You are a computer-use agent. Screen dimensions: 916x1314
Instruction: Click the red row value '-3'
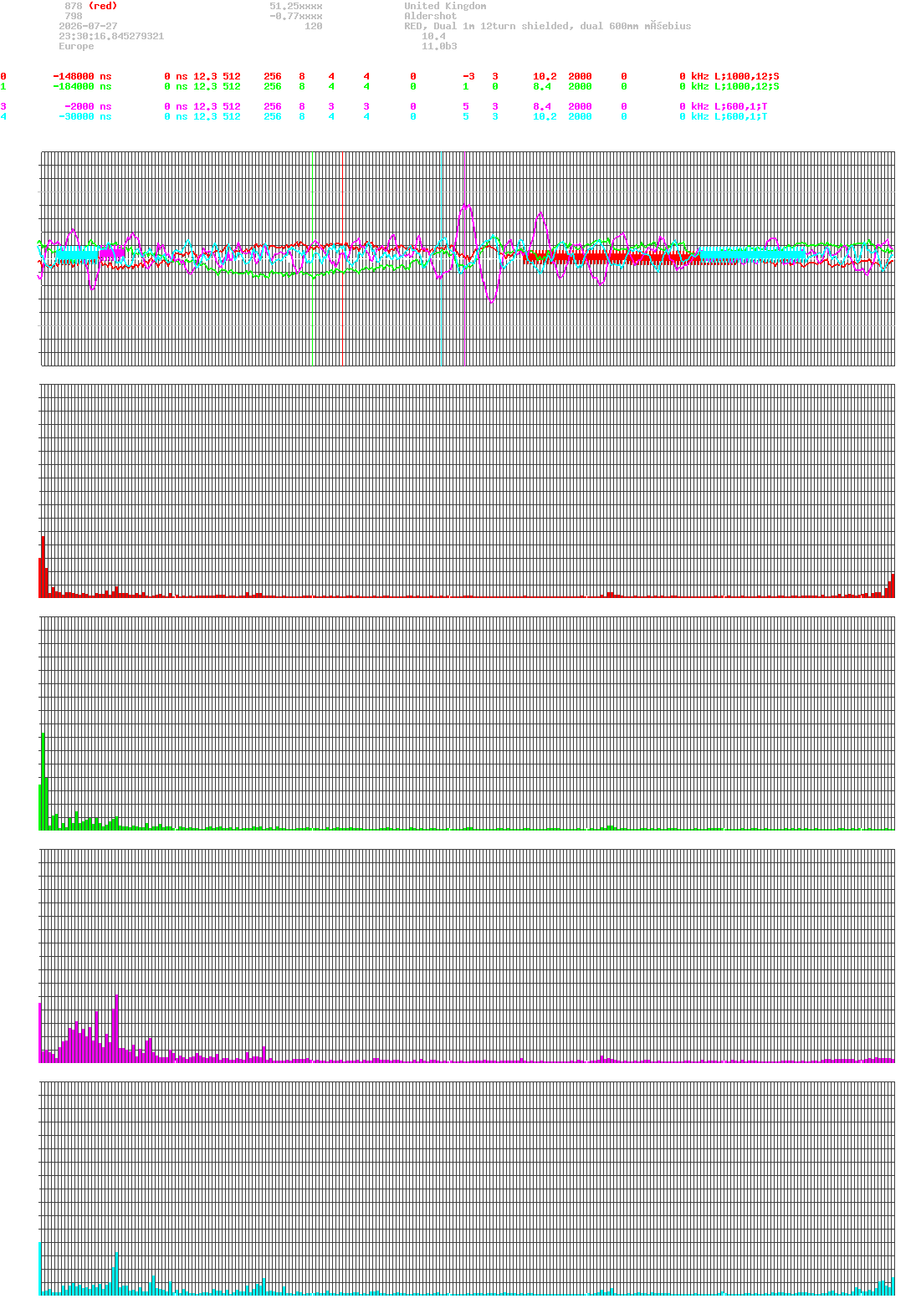468,76
